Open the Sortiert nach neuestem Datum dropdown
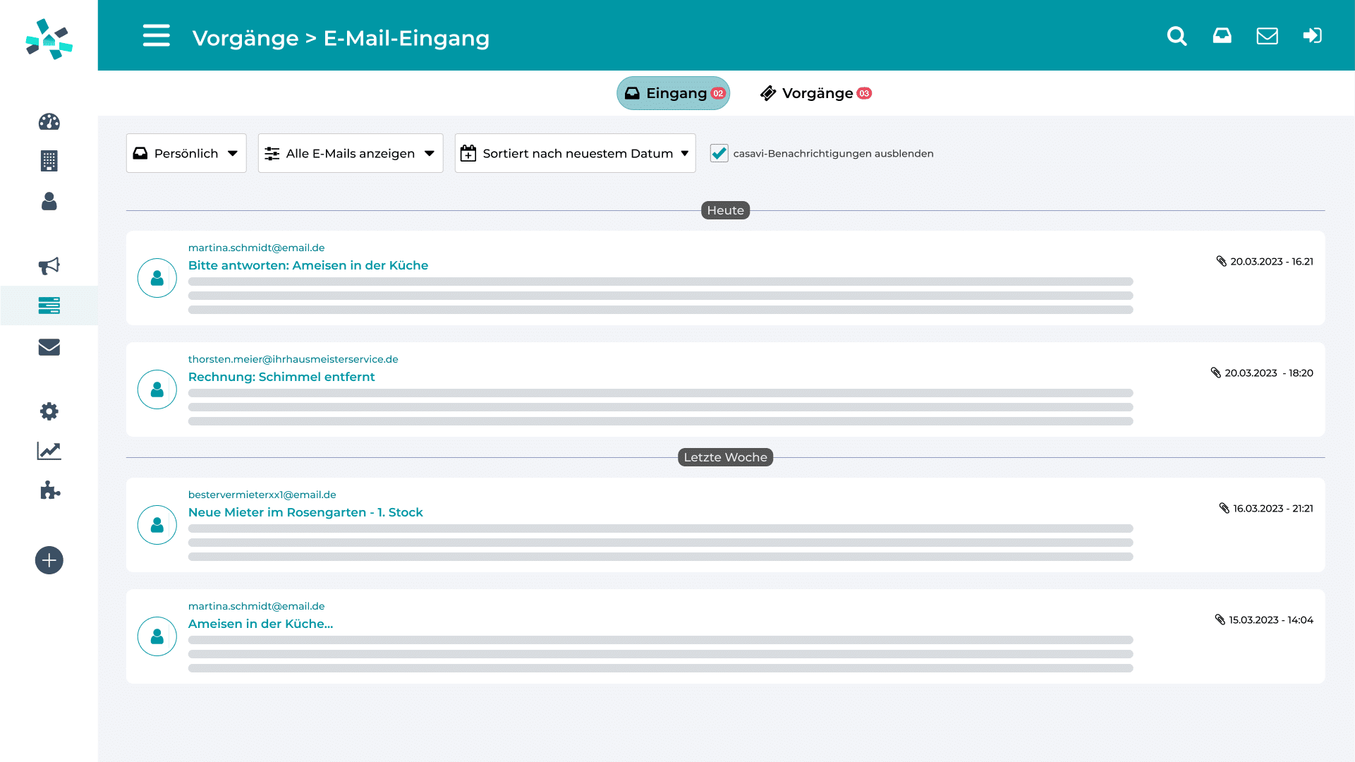The height and width of the screenshot is (762, 1355). 575,153
